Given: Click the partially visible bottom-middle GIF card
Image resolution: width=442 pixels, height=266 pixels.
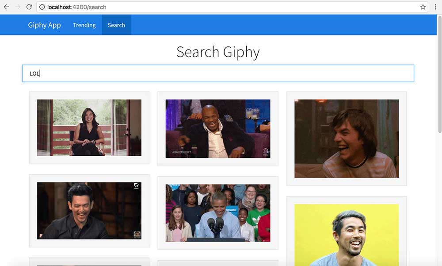Looking at the screenshot, I should click(x=217, y=263).
